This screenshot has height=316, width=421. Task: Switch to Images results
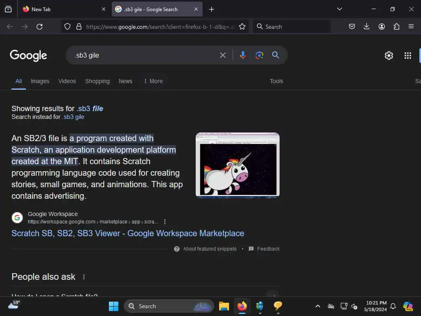(x=40, y=81)
